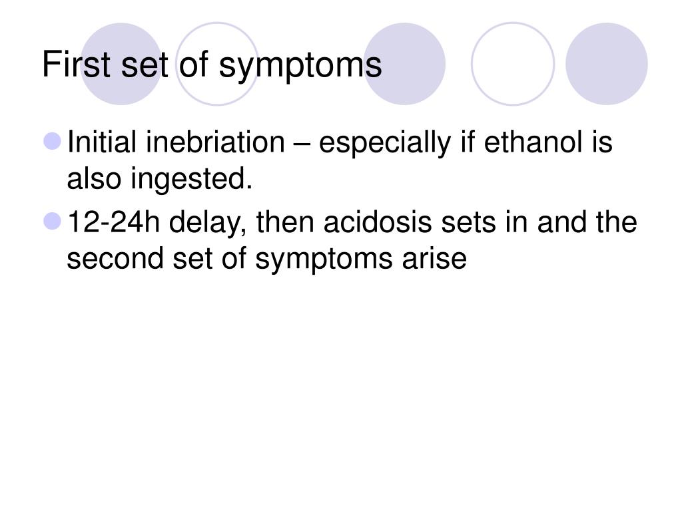
Task: Click the word "inebriation" in the first bullet
Action: (x=215, y=142)
